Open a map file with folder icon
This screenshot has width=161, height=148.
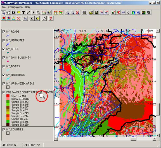pyautogui.click(x=91, y=13)
